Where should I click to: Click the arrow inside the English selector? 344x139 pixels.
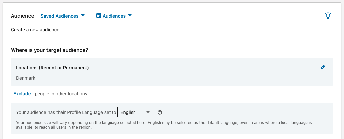tap(148, 112)
